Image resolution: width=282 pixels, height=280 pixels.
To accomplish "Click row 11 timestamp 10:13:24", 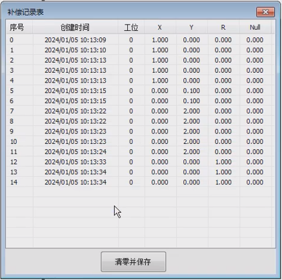I will pos(76,152).
